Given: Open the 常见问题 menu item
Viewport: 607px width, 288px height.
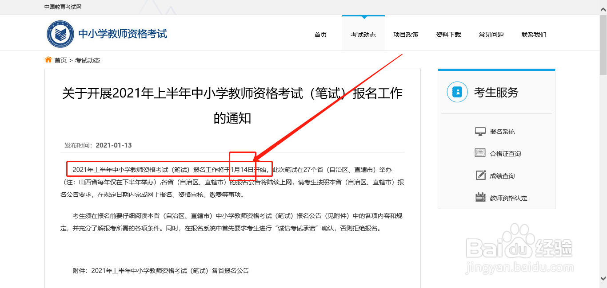Looking at the screenshot, I should [x=491, y=34].
